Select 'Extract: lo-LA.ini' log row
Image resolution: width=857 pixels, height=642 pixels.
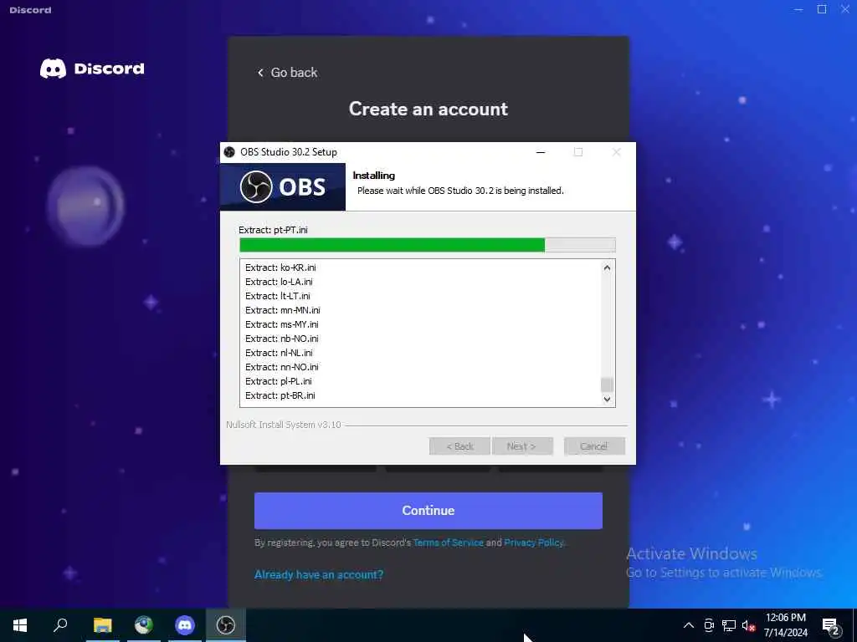[279, 282]
